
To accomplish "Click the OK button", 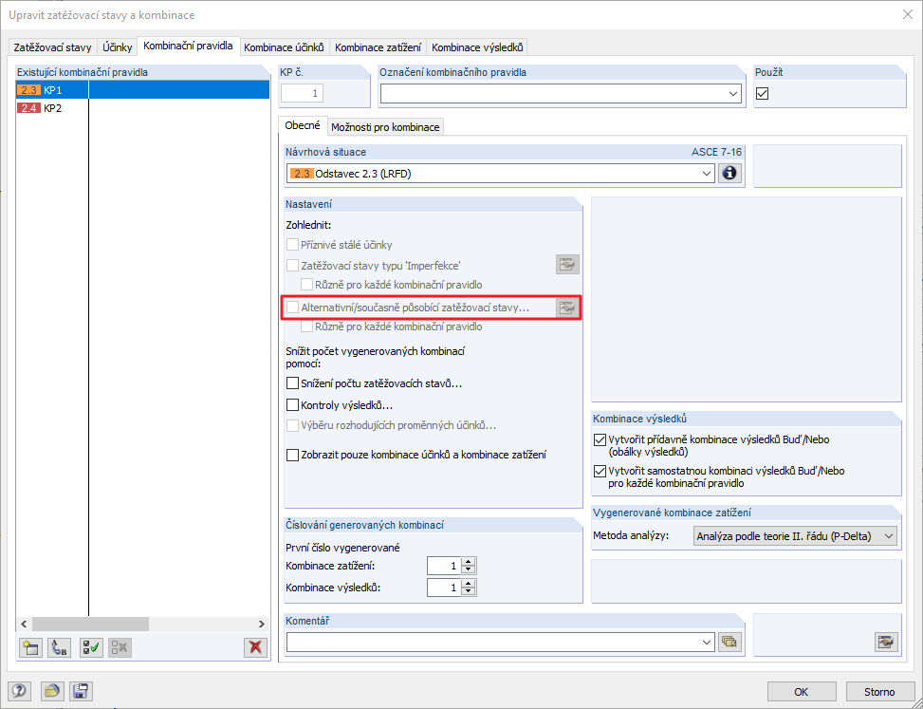I will click(x=802, y=692).
